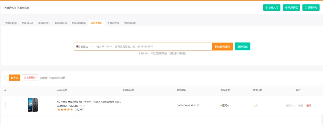Click the red 删除 link in row 1
This screenshot has height=125, width=323.
(309, 106)
